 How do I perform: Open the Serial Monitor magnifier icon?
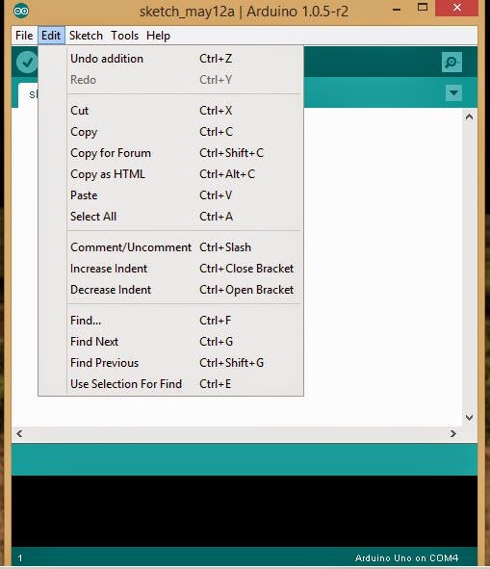point(451,62)
